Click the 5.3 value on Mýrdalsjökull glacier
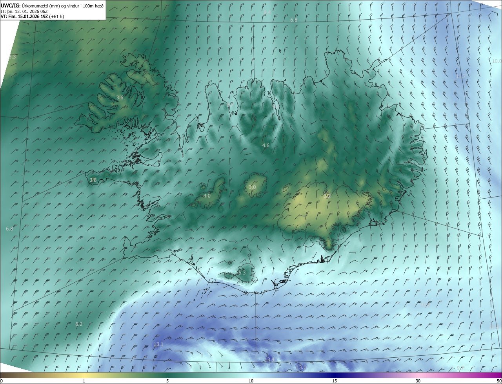The width and height of the screenshot is (502, 384). click(242, 272)
